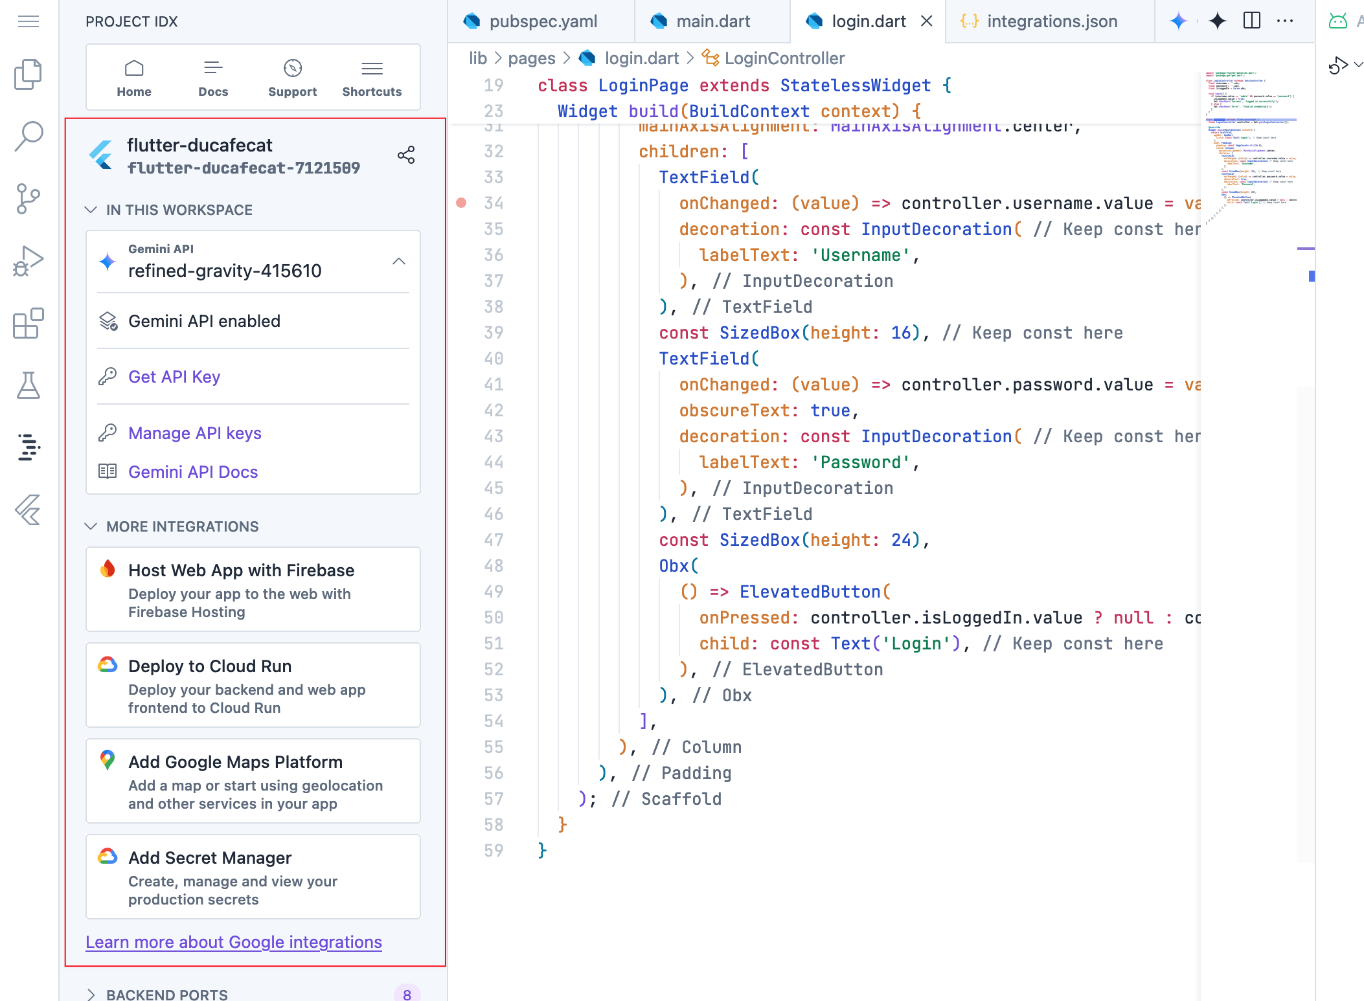Open the Explorer files icon in activity bar
The width and height of the screenshot is (1364, 1001).
(x=28, y=74)
